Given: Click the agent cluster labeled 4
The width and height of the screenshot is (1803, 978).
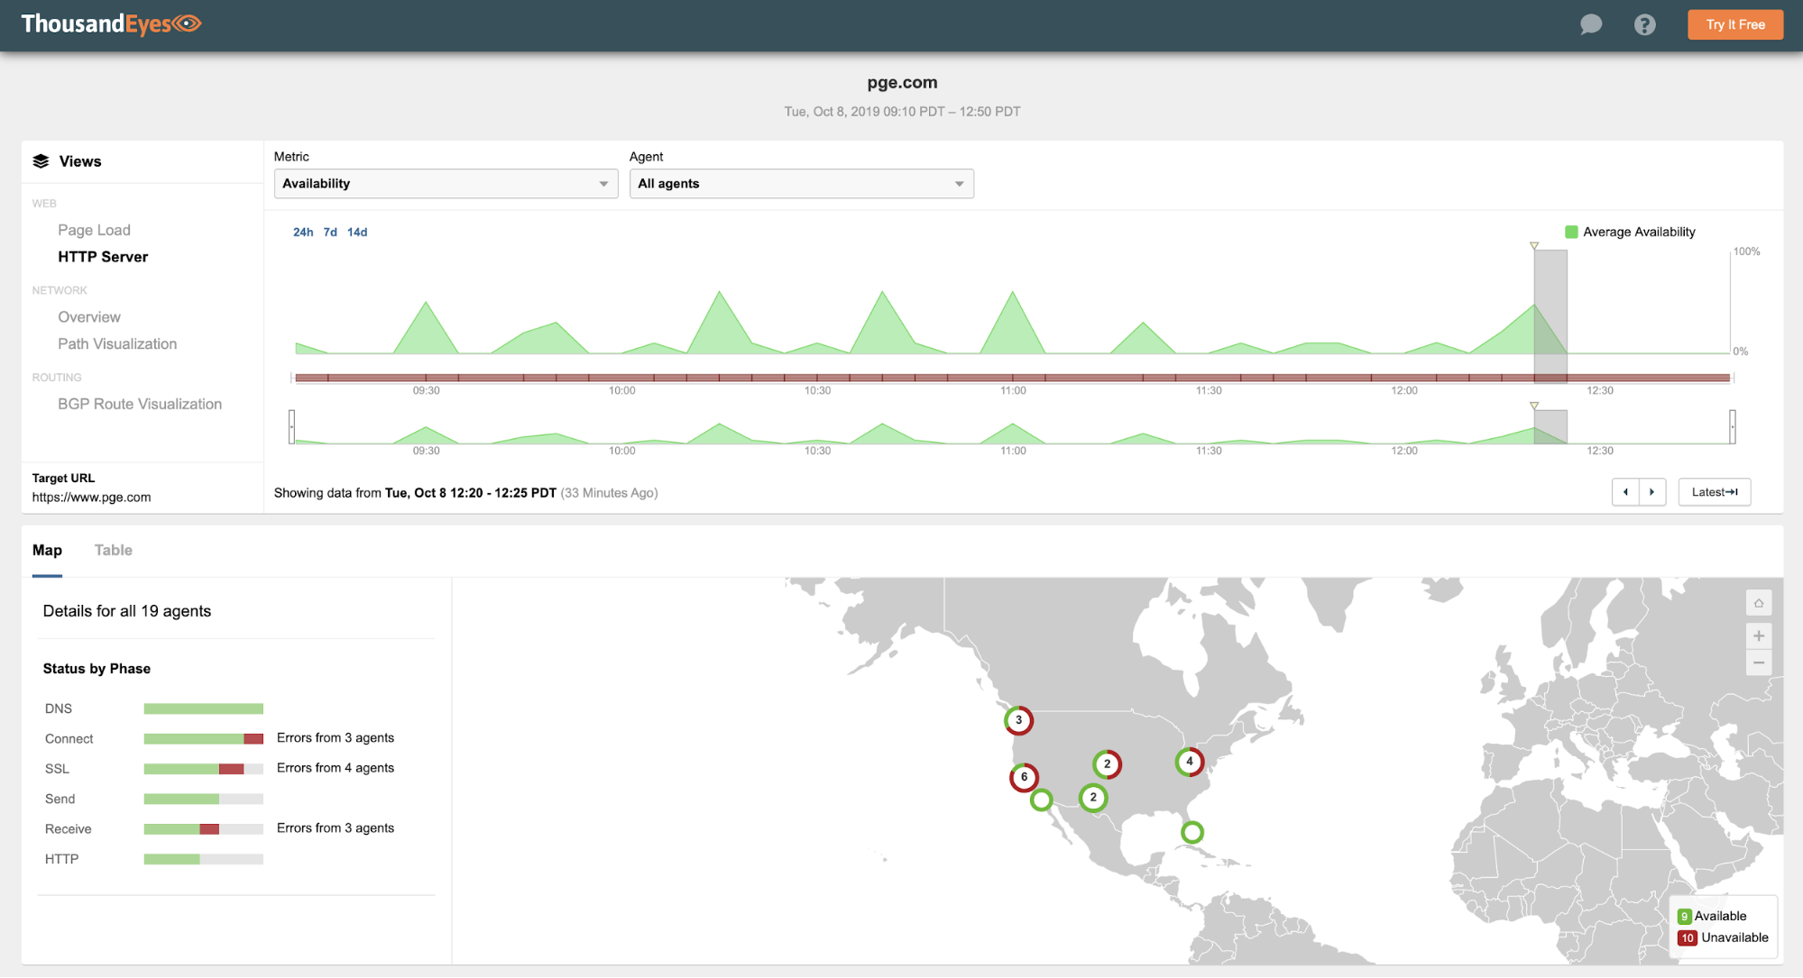Looking at the screenshot, I should click(x=1190, y=762).
